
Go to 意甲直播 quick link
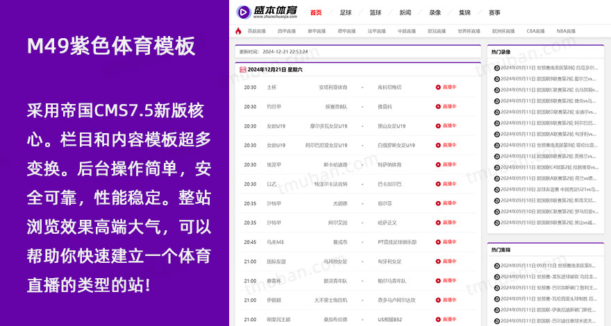pyautogui.click(x=317, y=31)
